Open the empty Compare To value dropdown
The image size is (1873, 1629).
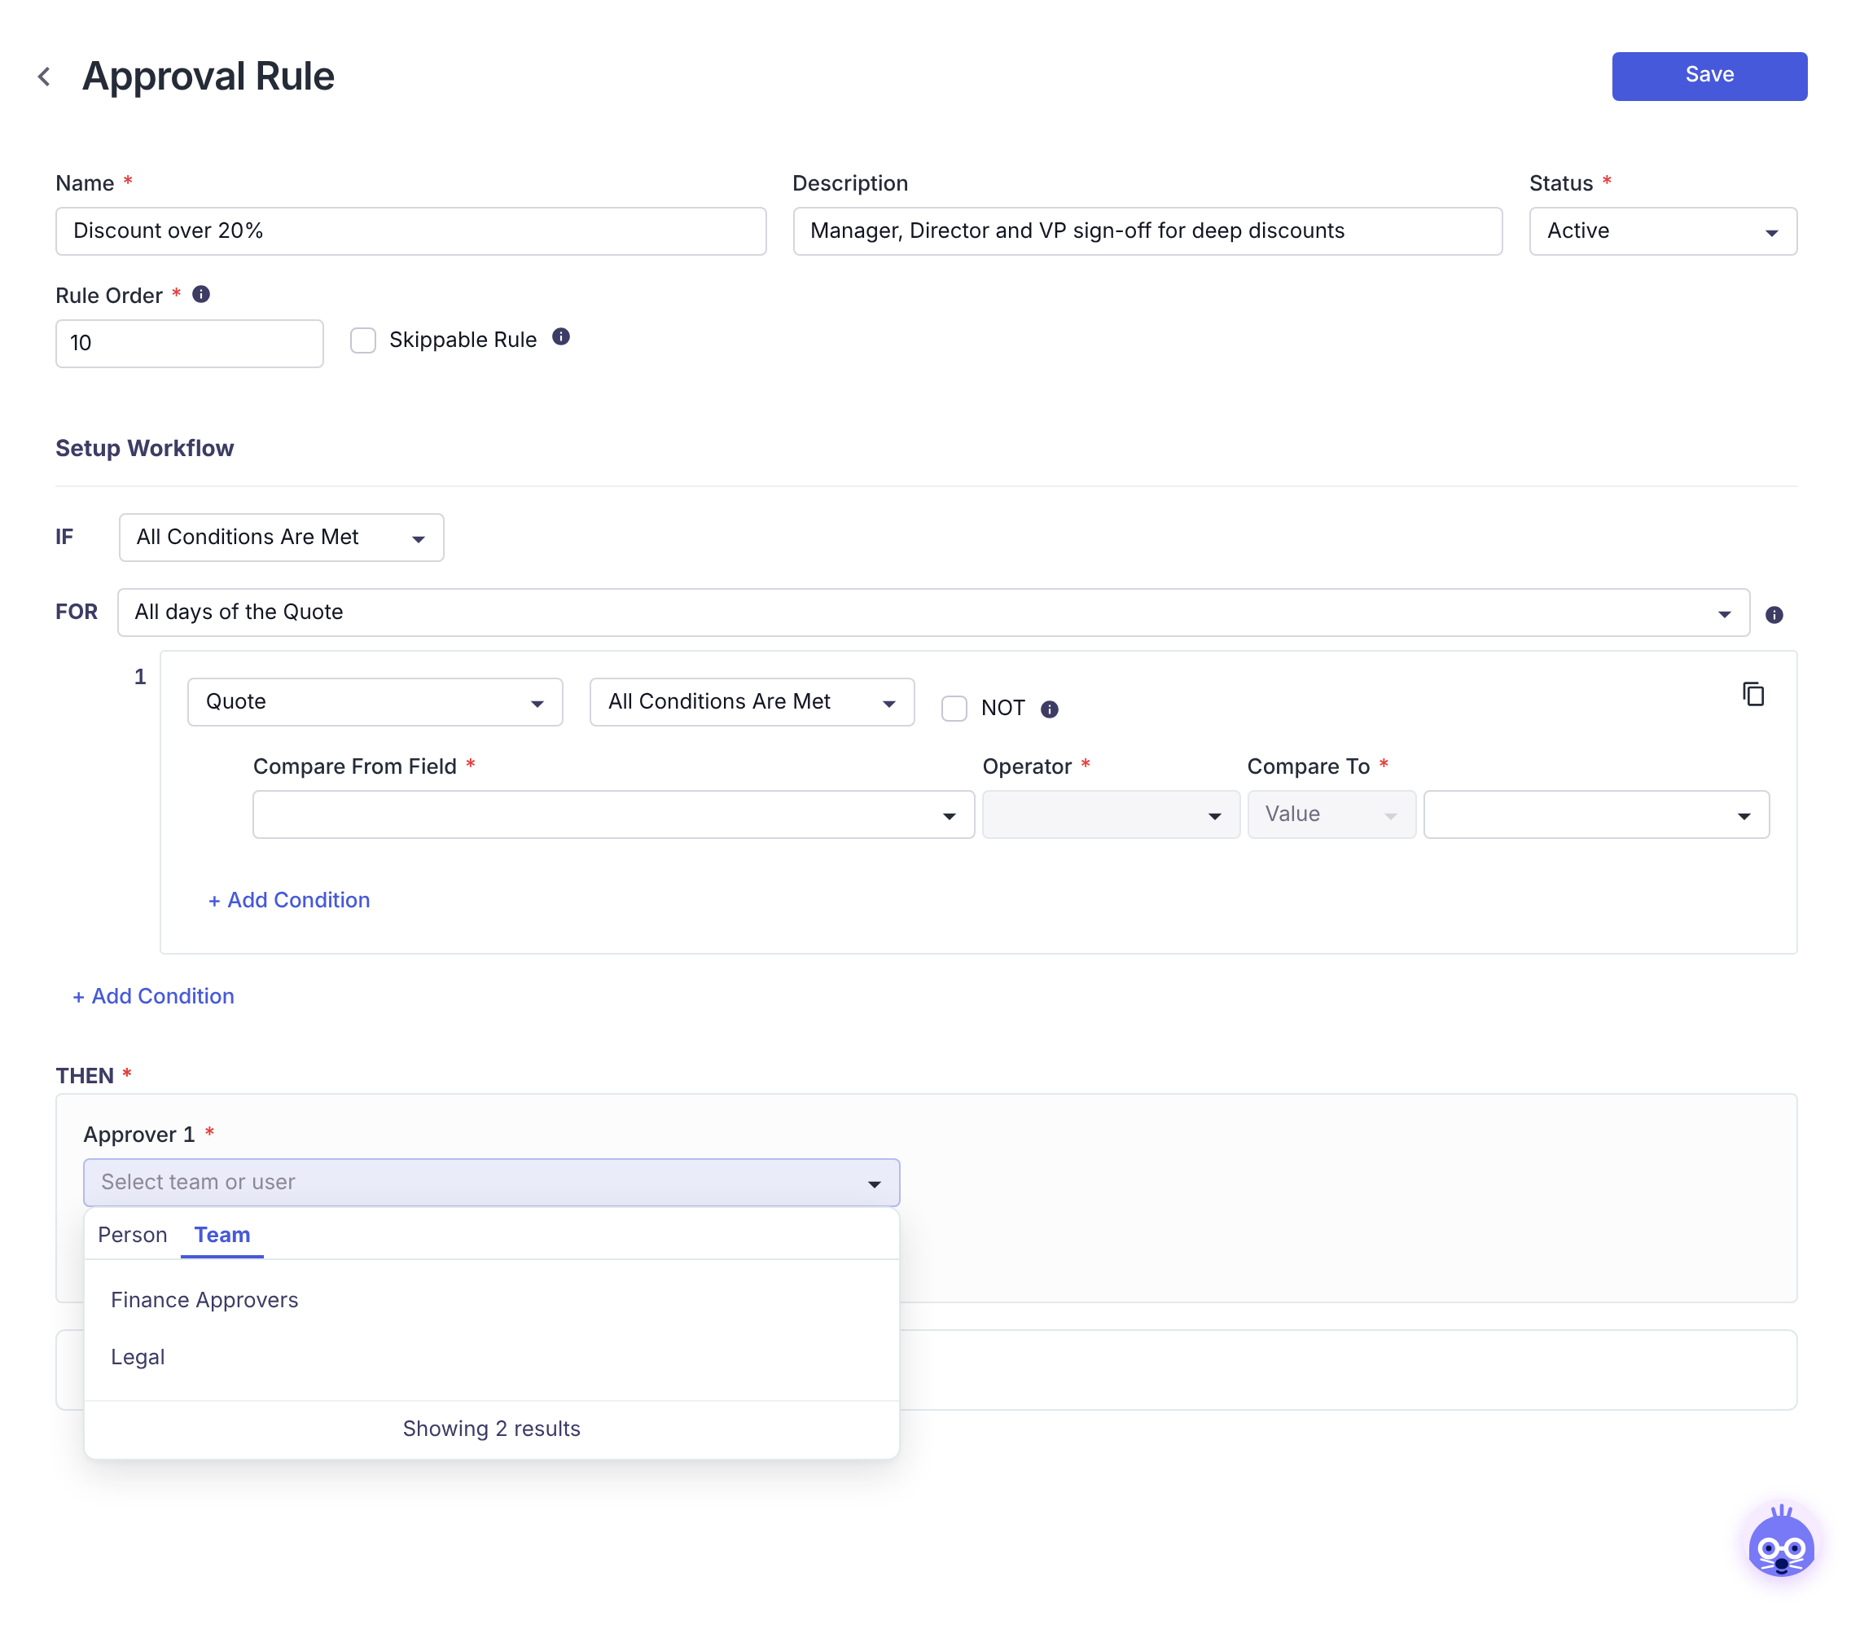point(1596,814)
